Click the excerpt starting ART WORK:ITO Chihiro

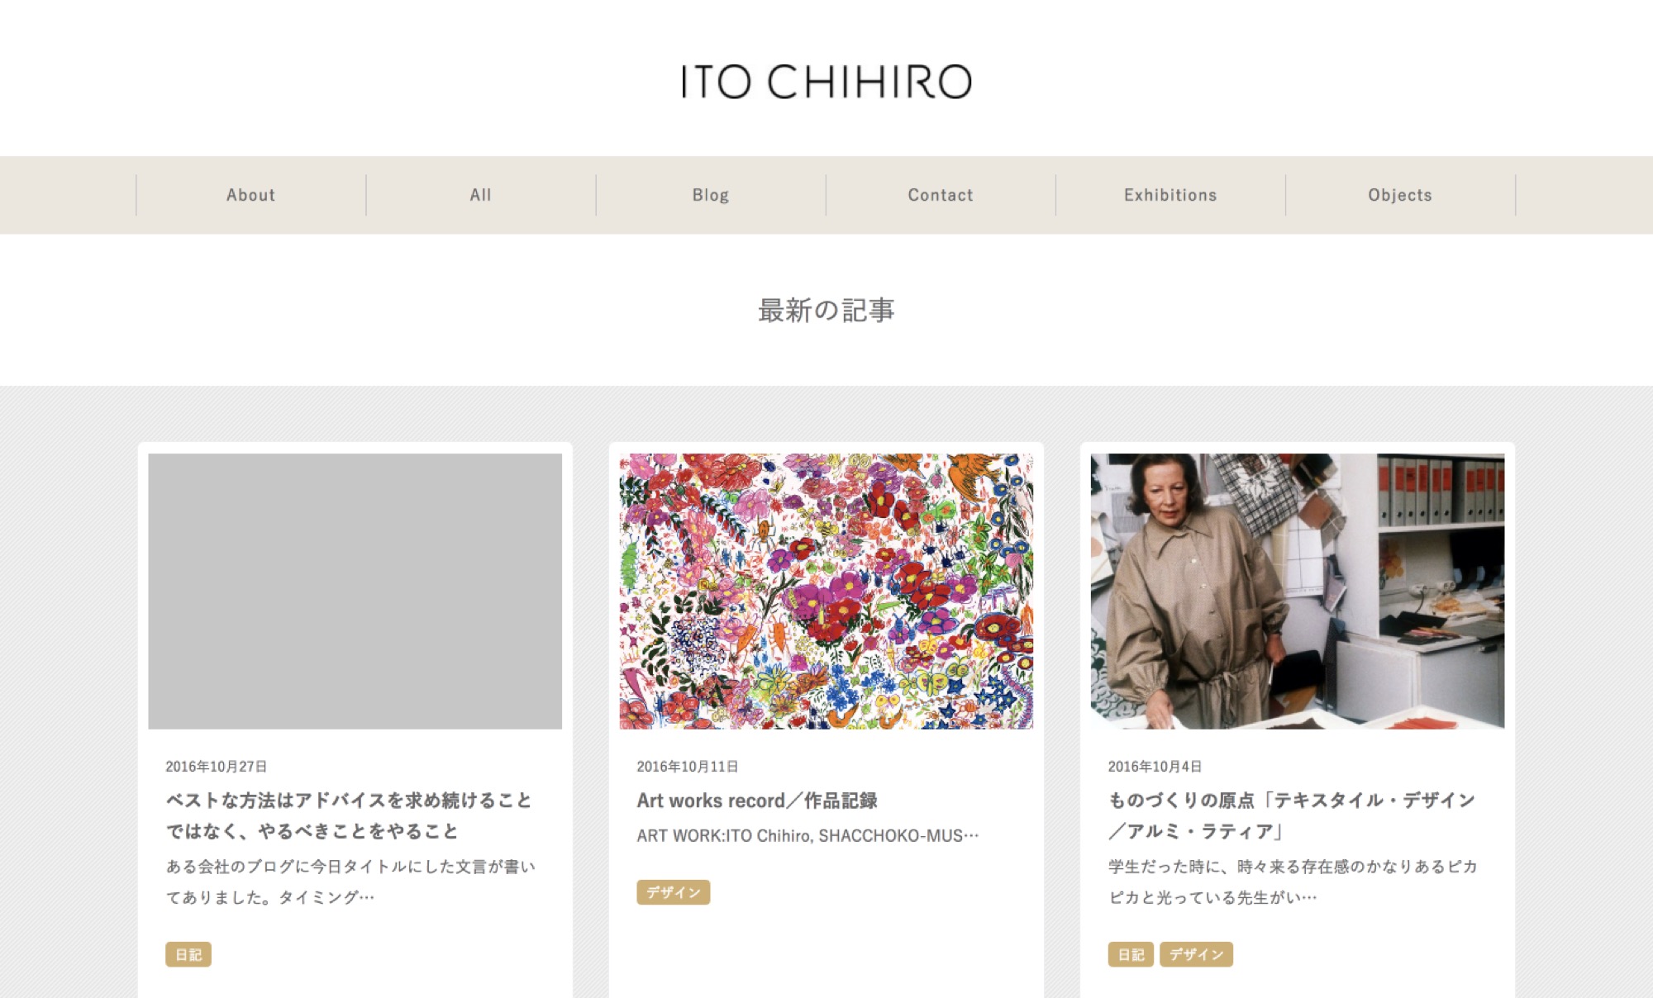pyautogui.click(x=807, y=835)
